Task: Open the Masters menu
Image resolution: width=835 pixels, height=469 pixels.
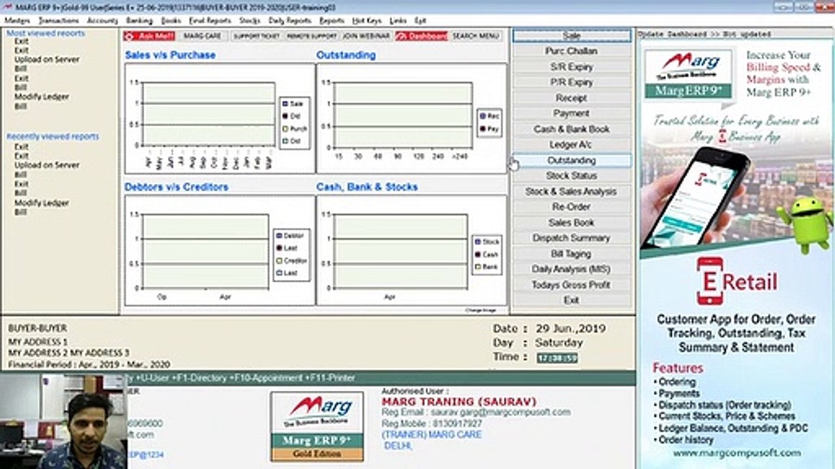Action: click(17, 21)
